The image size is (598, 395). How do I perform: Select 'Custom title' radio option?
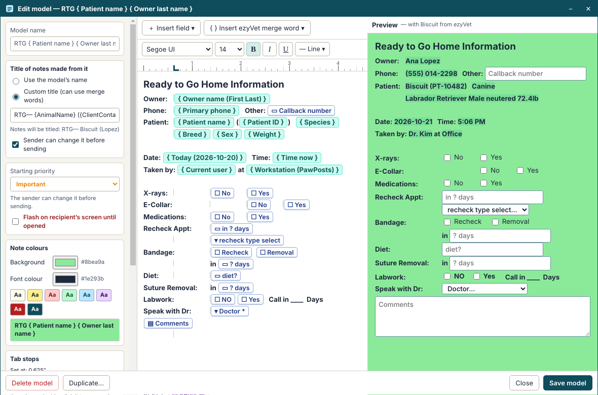tap(16, 97)
